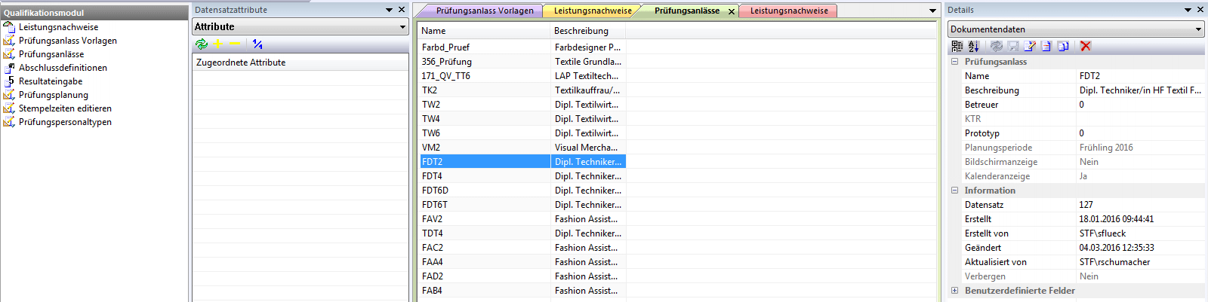The height and width of the screenshot is (302, 1208).
Task: Switch to the red Leistungsnachweise tab
Action: [x=789, y=11]
